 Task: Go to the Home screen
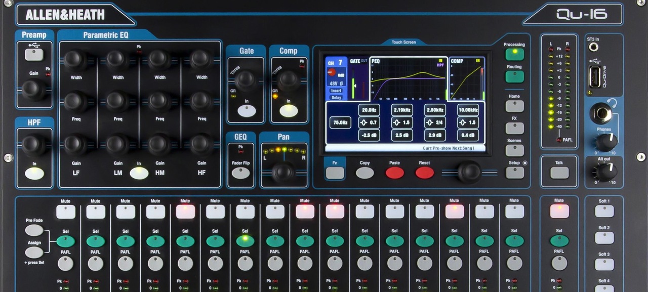click(x=514, y=106)
